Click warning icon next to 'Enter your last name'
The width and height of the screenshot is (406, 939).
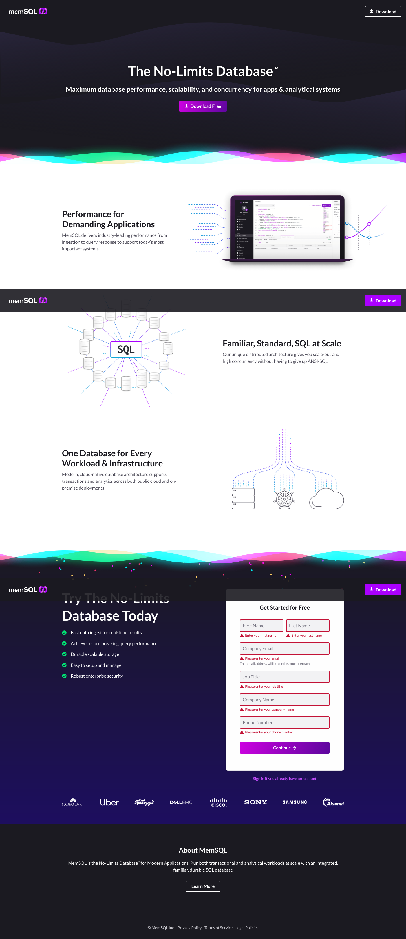click(x=288, y=635)
